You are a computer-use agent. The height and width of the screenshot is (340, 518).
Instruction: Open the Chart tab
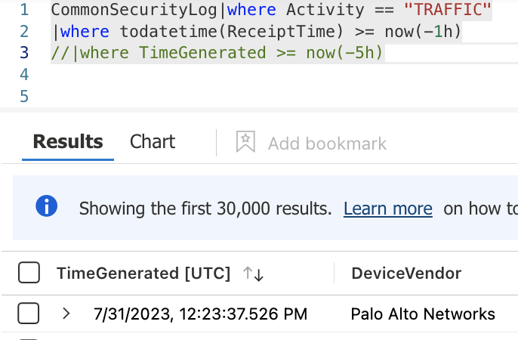coord(152,142)
